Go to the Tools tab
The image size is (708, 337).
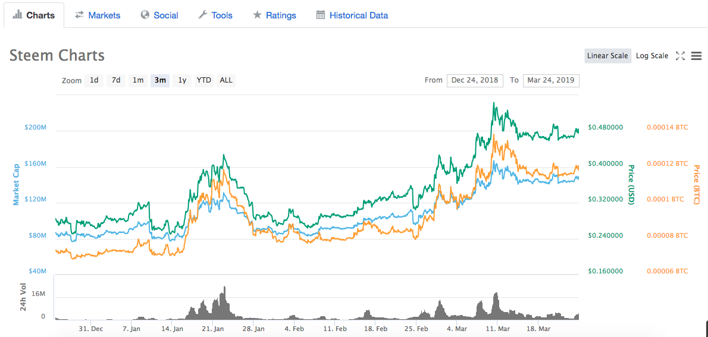click(x=215, y=15)
